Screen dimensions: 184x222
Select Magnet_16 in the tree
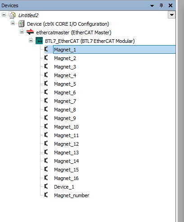tap(66, 178)
